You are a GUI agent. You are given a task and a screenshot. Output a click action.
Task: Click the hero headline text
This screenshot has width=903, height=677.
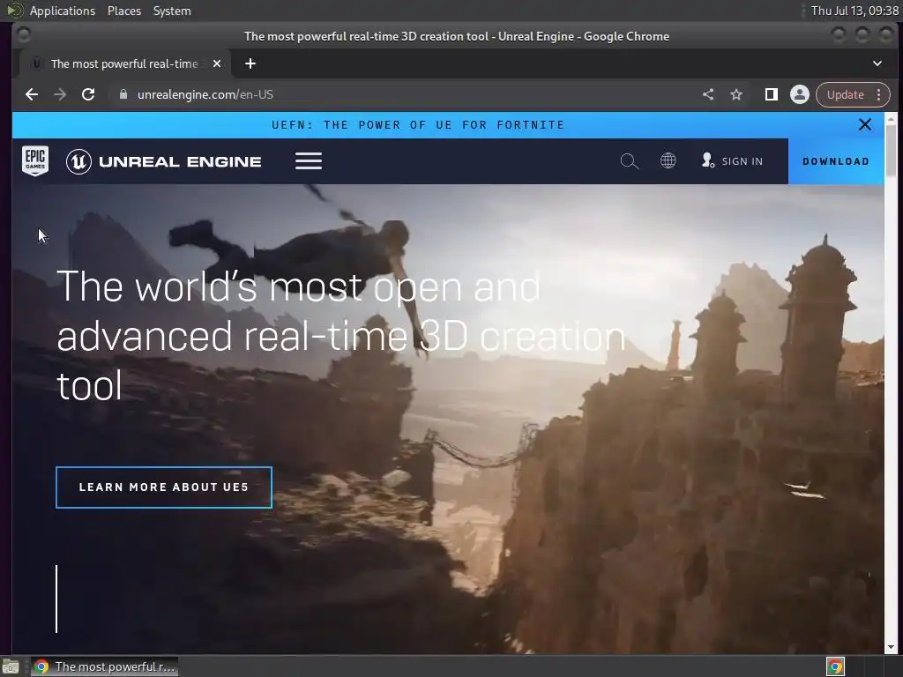pos(341,336)
